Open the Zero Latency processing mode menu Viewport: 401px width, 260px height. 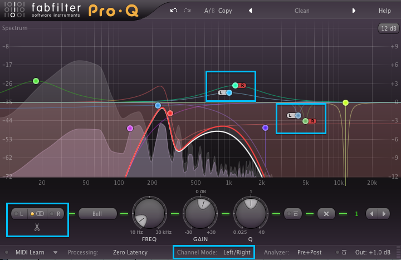pos(130,252)
